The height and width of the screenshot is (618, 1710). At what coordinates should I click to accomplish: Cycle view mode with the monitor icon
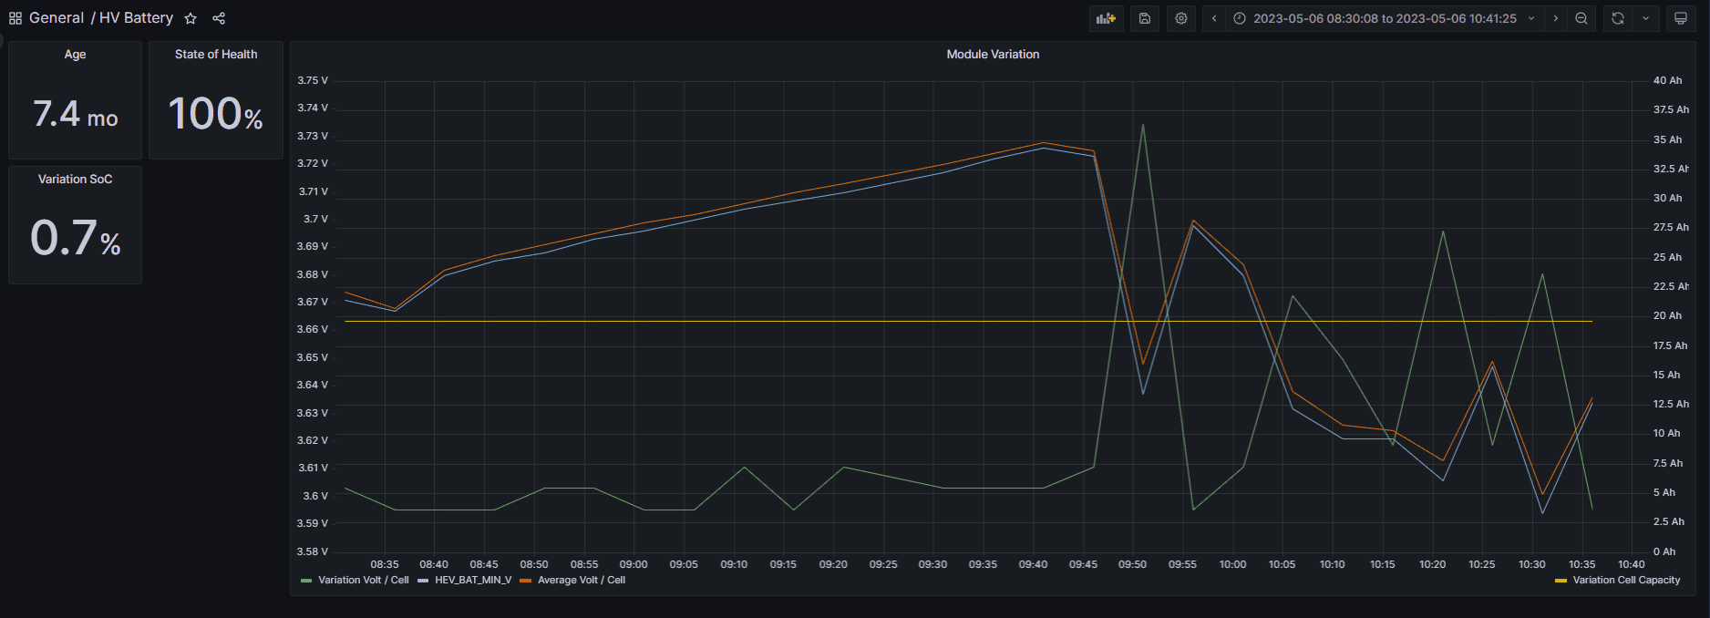click(1681, 18)
